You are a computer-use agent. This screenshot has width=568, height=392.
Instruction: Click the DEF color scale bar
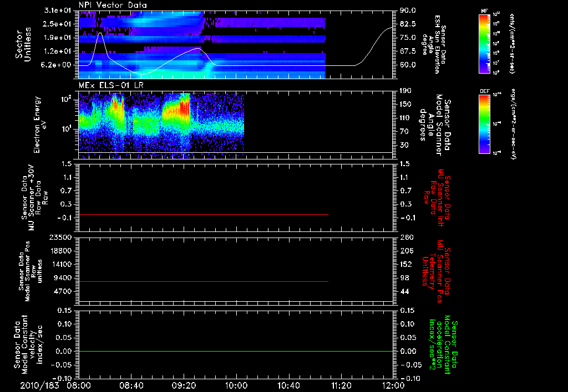[x=484, y=124]
